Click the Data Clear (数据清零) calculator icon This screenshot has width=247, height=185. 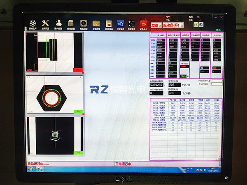click(x=132, y=24)
